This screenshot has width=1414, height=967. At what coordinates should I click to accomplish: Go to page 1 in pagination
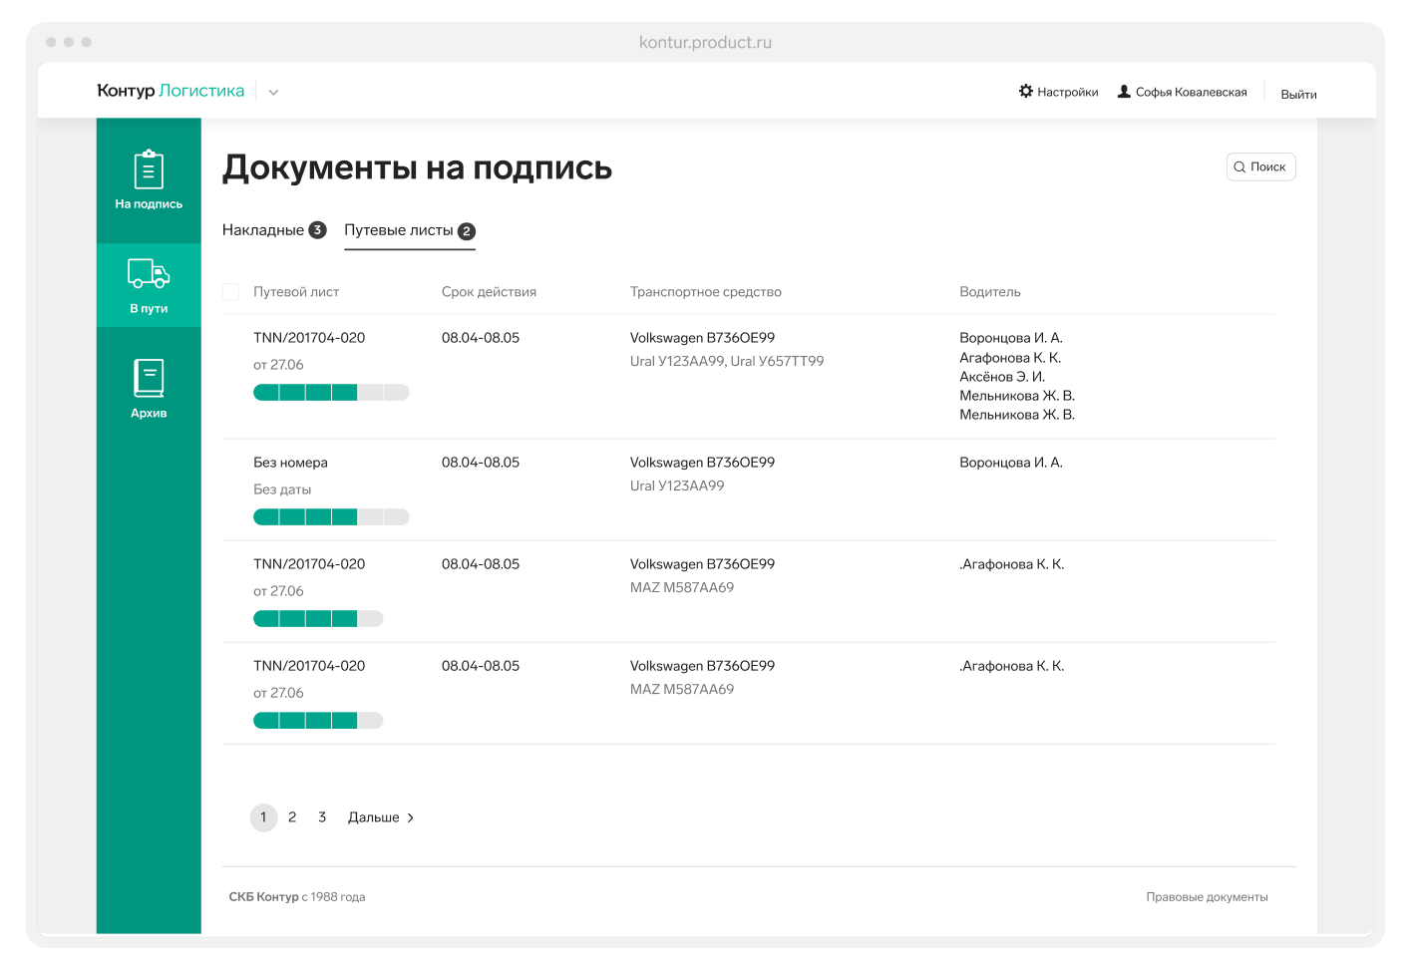pyautogui.click(x=263, y=817)
